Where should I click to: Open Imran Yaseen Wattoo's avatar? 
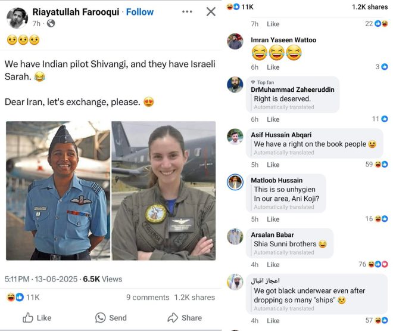click(235, 41)
